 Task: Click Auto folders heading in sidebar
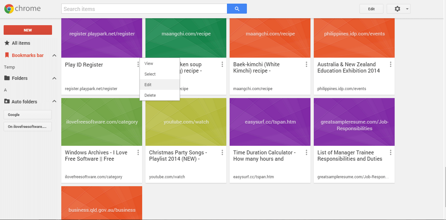point(24,102)
